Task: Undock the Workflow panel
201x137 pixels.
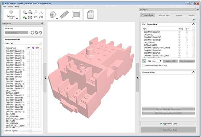Action: 198,10
